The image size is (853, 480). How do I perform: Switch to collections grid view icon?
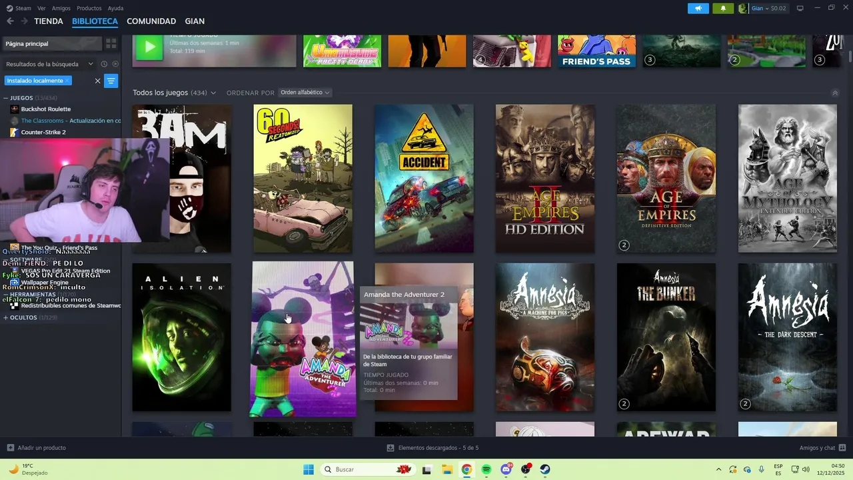pos(111,43)
